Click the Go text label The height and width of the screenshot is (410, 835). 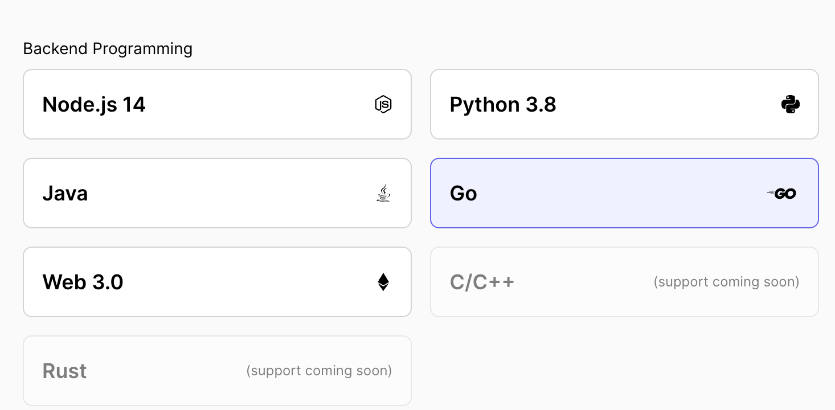click(463, 193)
